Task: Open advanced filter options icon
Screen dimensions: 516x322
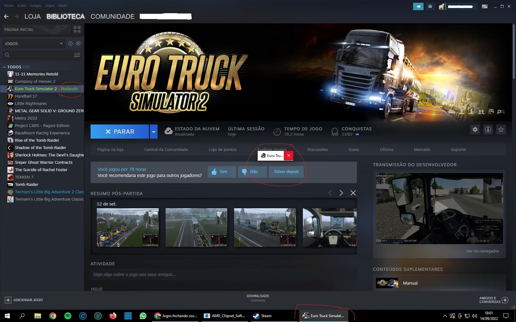Action: click(77, 55)
